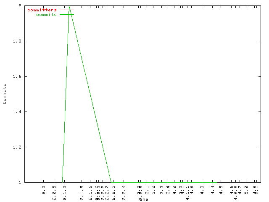269x202 pixels.
Task: Select the 2.1.5 version tick label
Action: 82,191
